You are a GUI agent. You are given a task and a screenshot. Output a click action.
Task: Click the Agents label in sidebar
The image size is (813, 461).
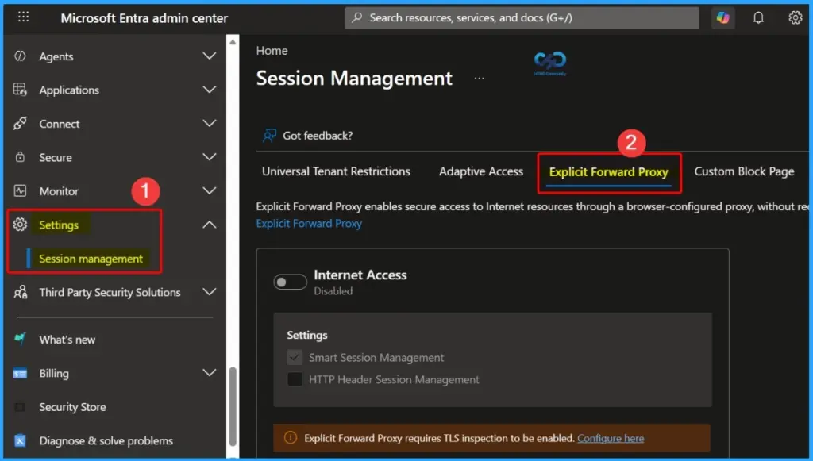coord(56,56)
